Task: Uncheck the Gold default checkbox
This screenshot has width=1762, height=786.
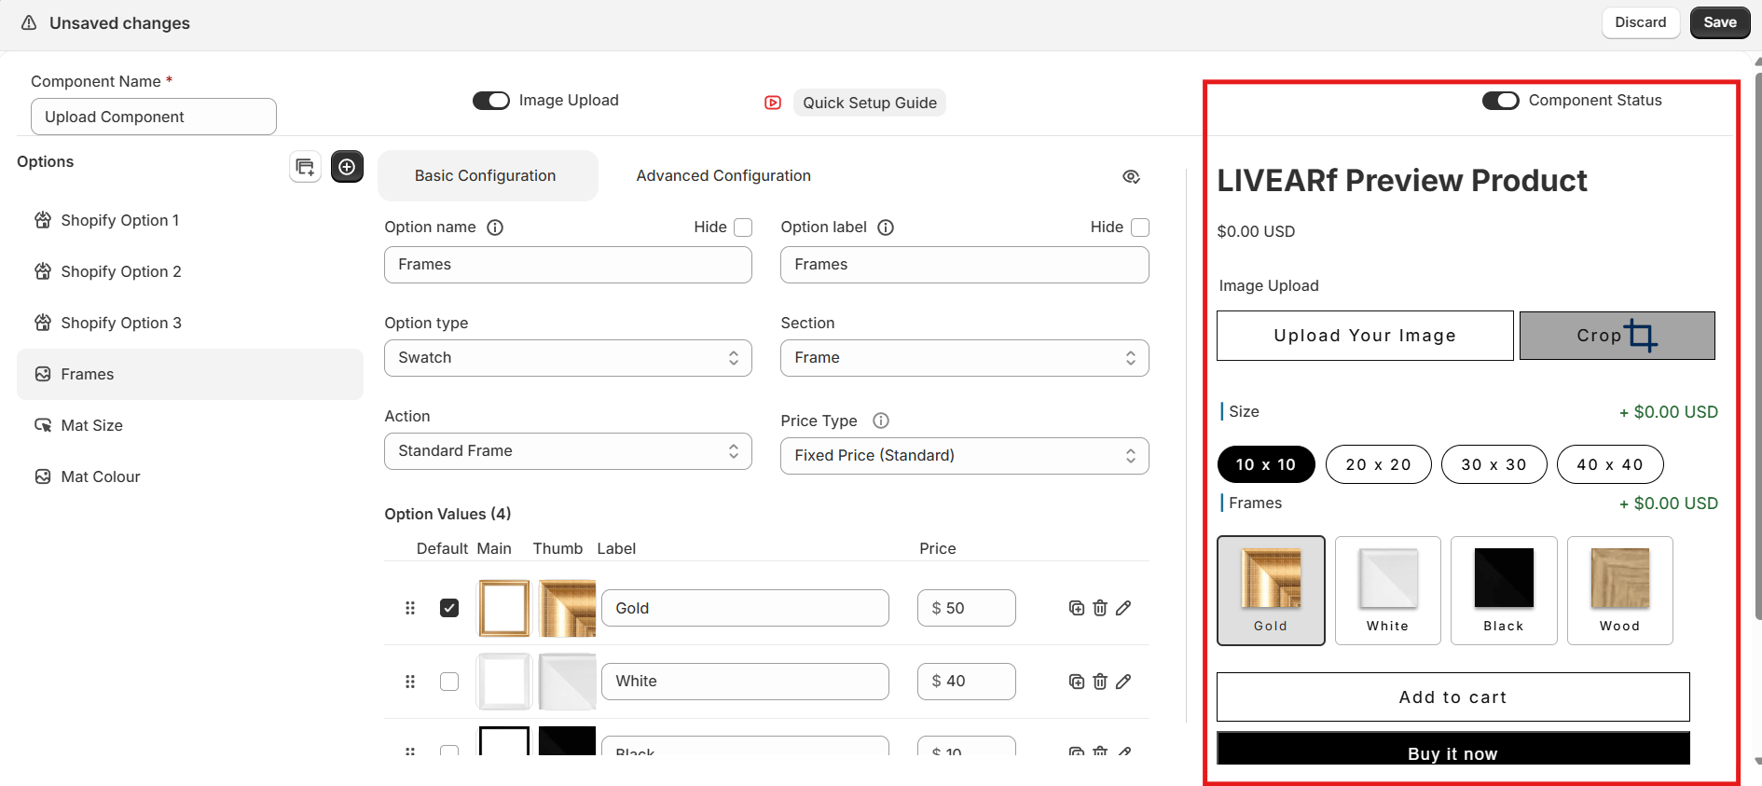Action: pos(449,608)
